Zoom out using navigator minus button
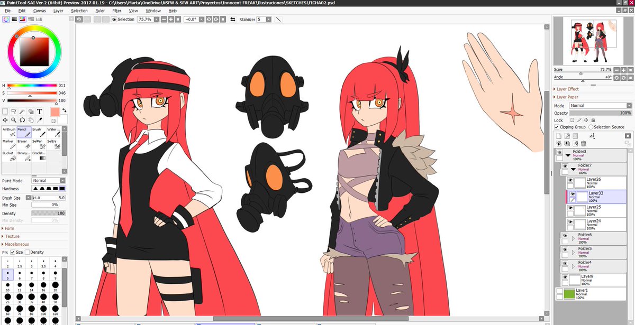Viewport: 635px width, 325px height. 616,70
